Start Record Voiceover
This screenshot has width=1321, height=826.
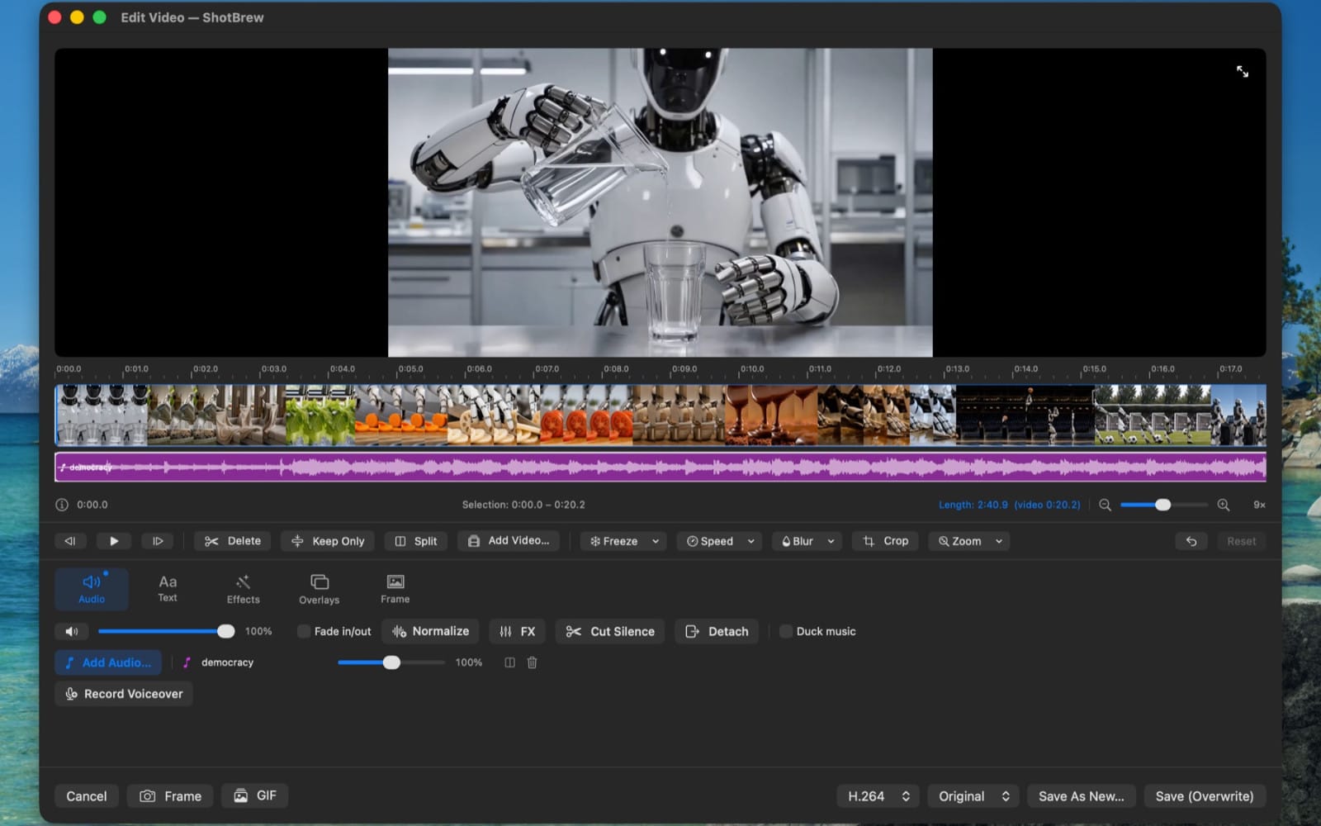tap(124, 694)
